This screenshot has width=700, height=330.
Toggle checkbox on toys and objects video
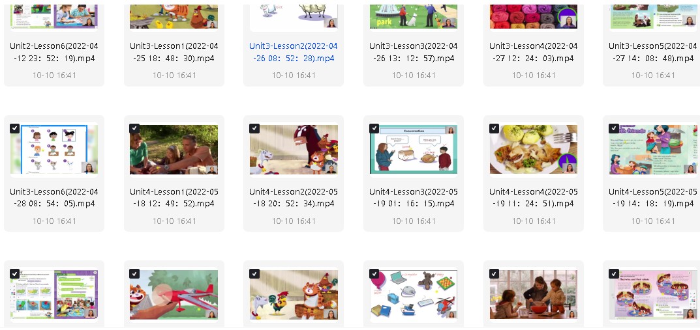(374, 273)
